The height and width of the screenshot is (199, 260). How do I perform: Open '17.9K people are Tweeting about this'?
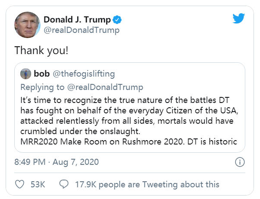[x=147, y=184]
